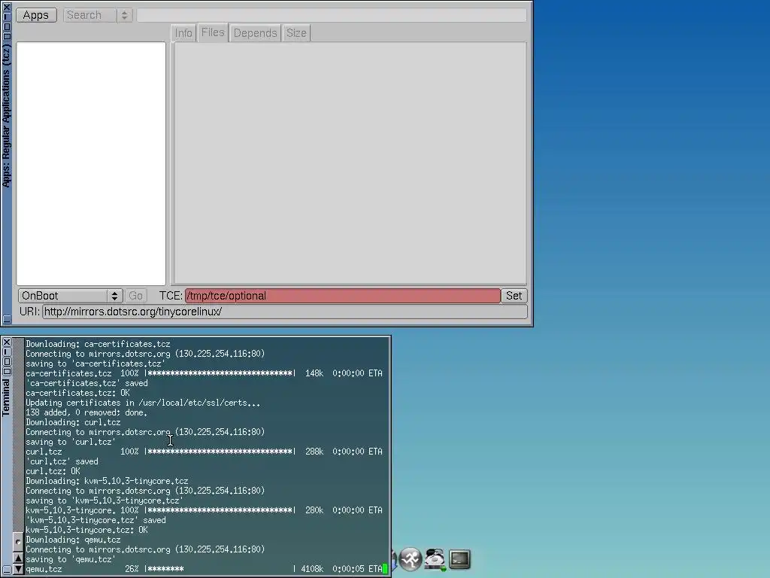Switch to the Depends tab
Viewport: 770px width, 578px height.
pos(256,33)
